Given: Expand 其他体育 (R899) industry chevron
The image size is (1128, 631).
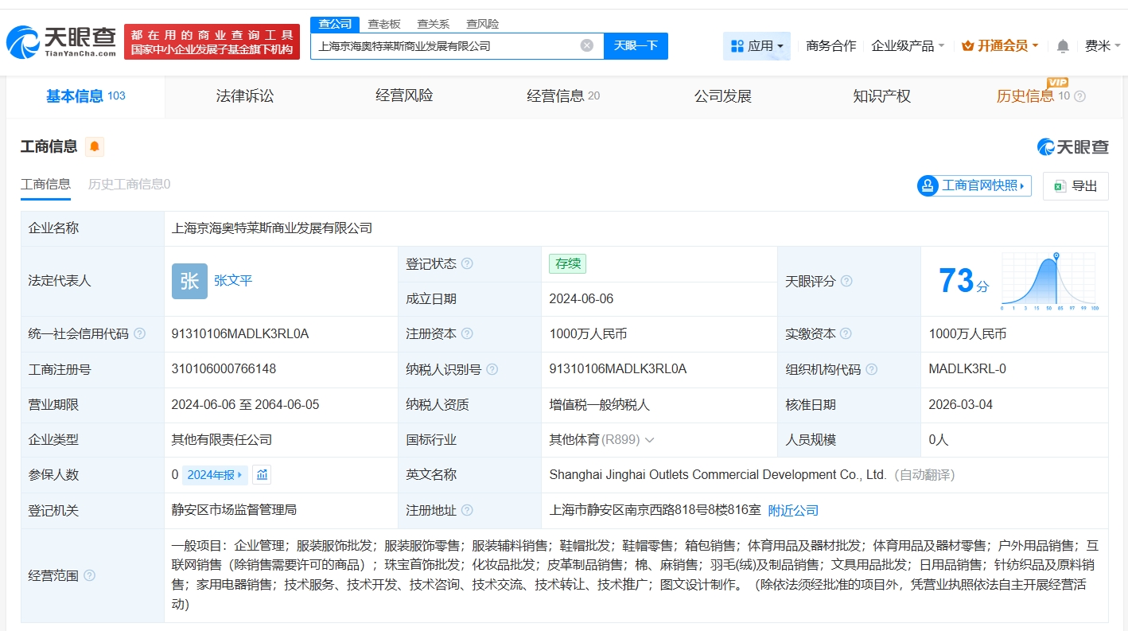Looking at the screenshot, I should (650, 440).
